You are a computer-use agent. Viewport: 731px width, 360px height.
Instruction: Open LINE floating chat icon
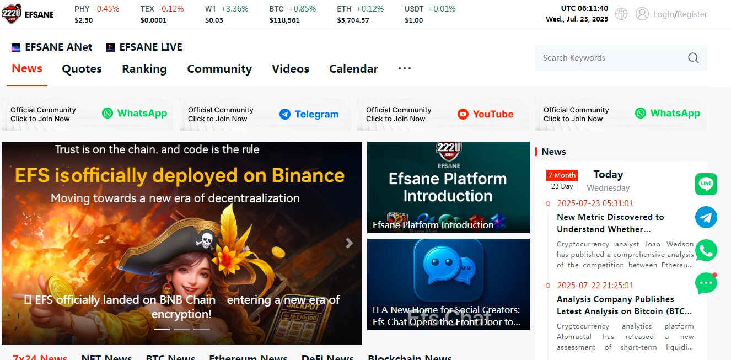coord(706,184)
